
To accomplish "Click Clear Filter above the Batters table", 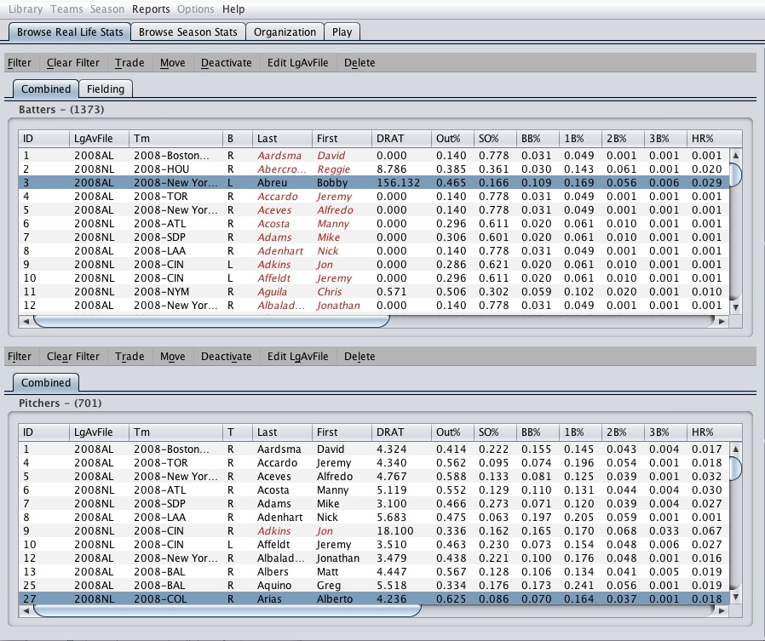I will 73,63.
